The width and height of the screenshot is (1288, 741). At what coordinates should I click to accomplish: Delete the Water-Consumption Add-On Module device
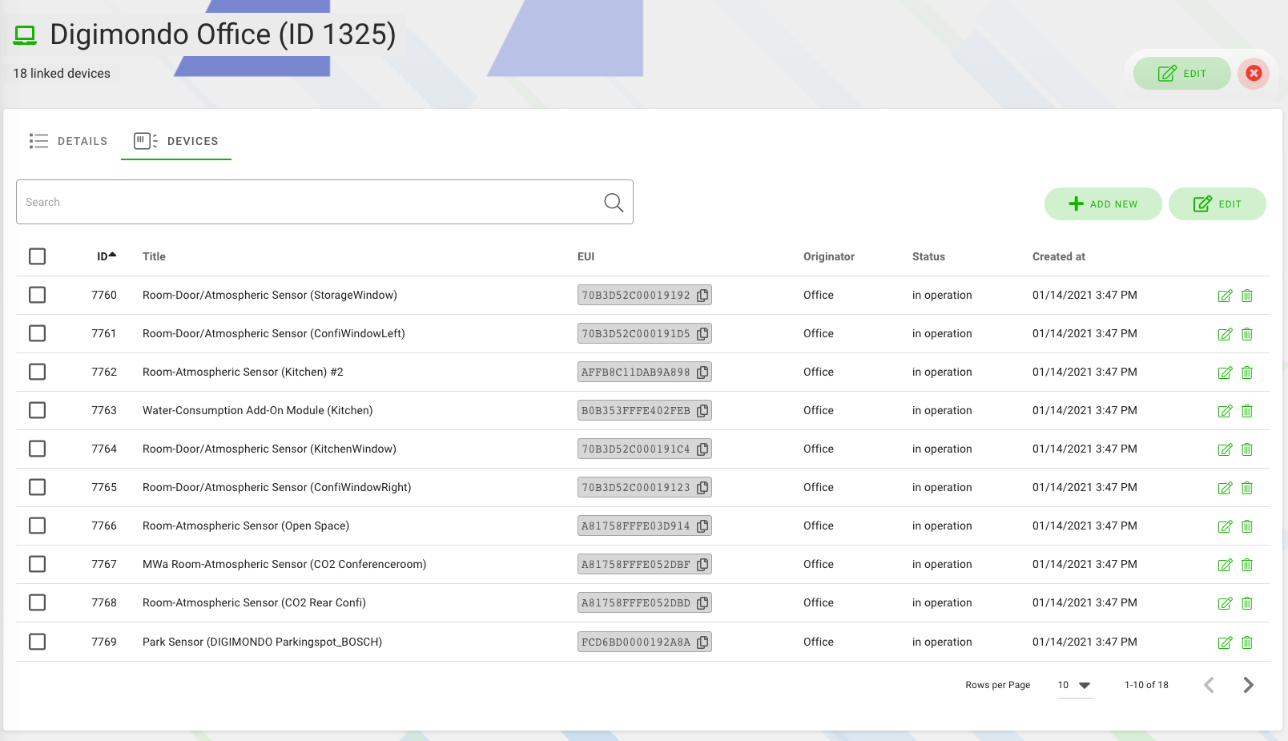pos(1247,410)
